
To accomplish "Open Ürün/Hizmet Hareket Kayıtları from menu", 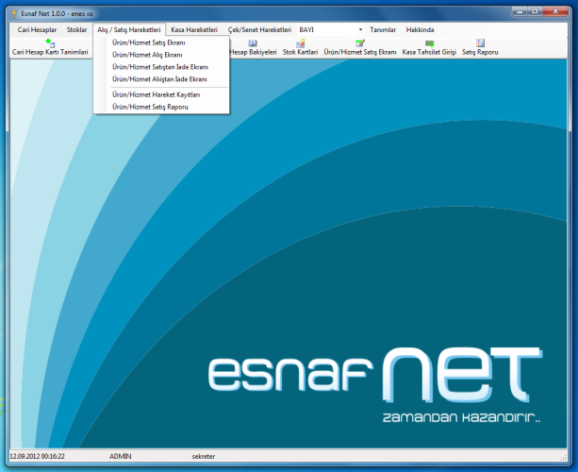I will (x=161, y=94).
